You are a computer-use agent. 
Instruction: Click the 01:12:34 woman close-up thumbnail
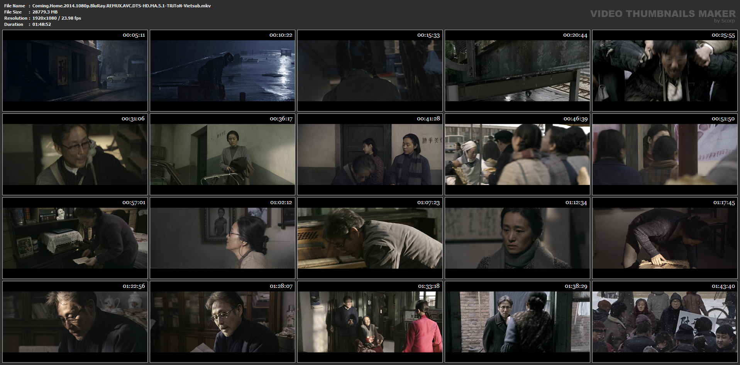click(517, 238)
